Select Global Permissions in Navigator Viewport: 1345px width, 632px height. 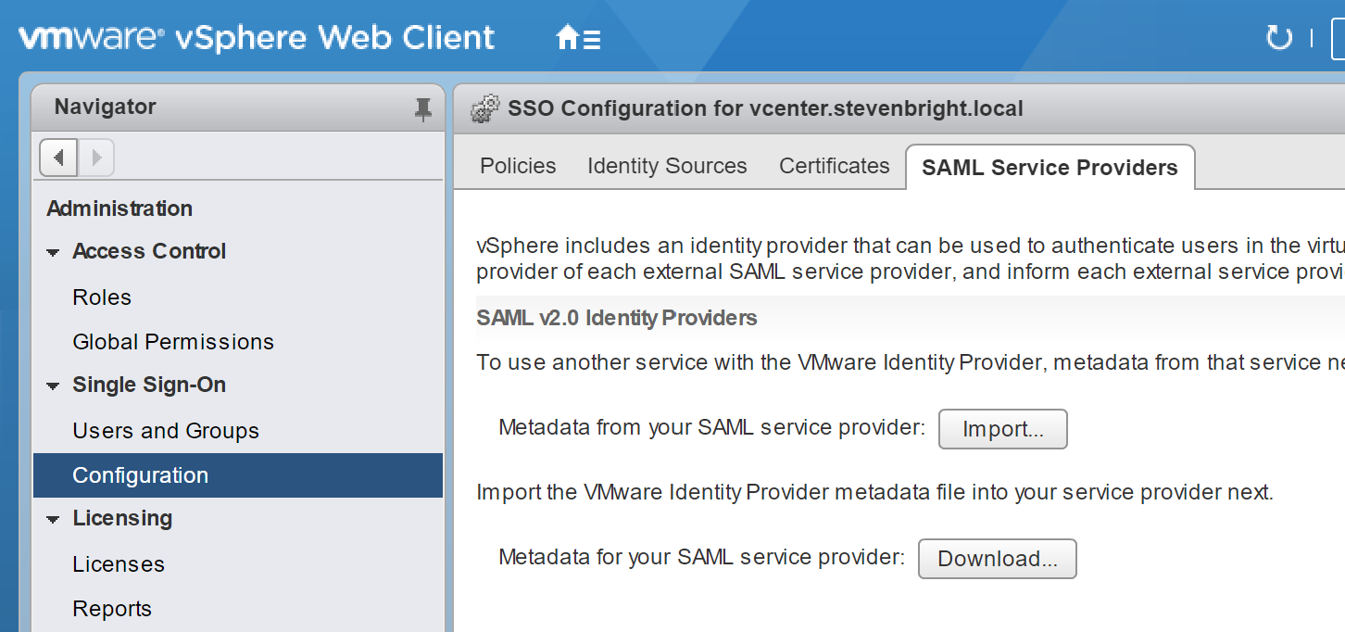pos(173,342)
